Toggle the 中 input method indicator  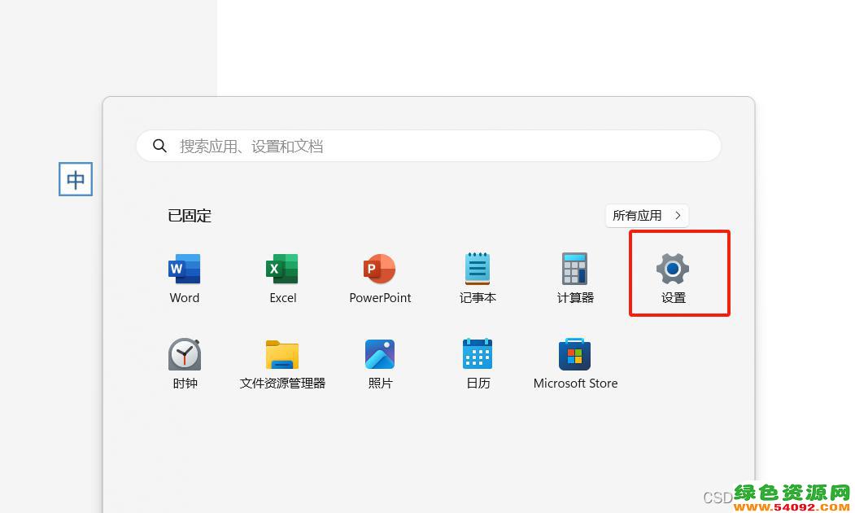click(75, 179)
